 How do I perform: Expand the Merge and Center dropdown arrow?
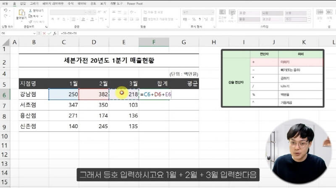tap(176, 19)
